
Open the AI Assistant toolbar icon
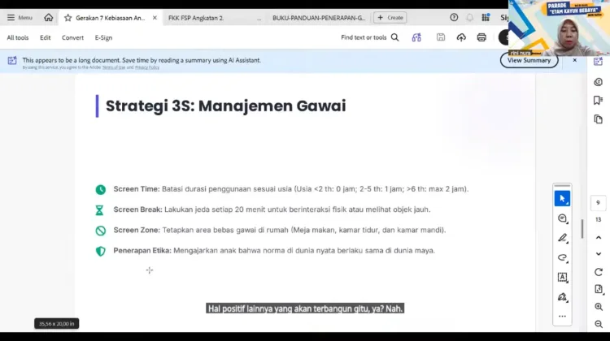[x=416, y=37]
